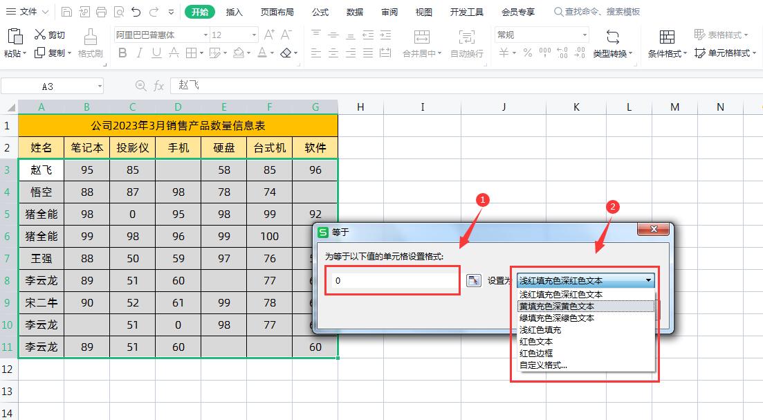
Task: Click the Undo arrow icon
Action: [135, 12]
